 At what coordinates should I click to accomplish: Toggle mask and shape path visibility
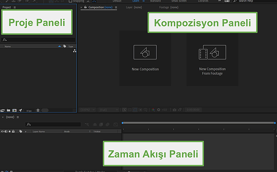click(x=135, y=110)
